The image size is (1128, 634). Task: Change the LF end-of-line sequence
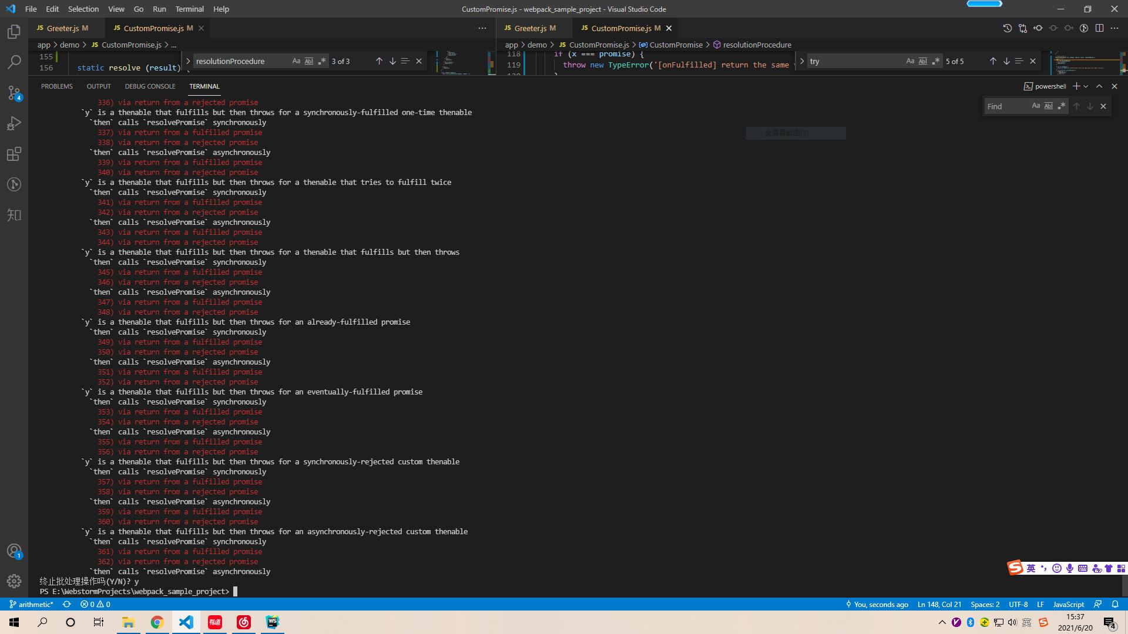(1040, 604)
